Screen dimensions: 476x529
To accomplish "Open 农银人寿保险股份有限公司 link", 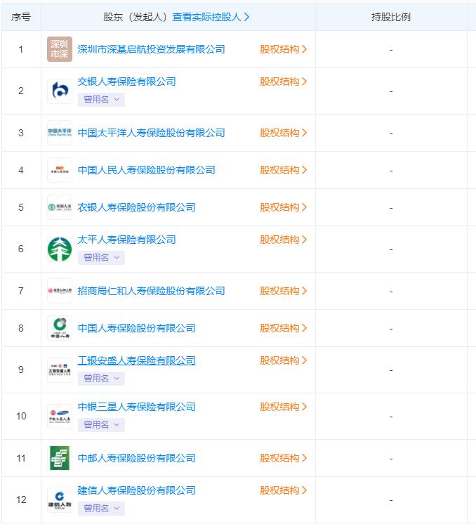I will pyautogui.click(x=136, y=207).
